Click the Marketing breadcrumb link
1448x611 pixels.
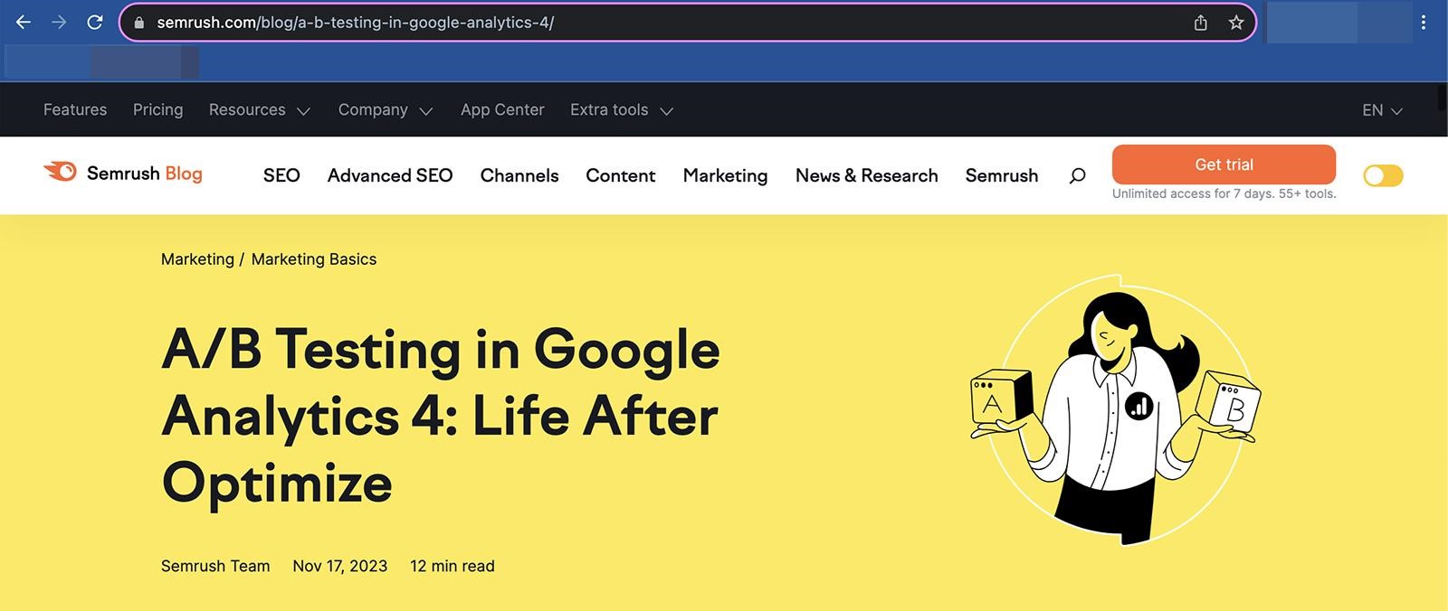[197, 259]
